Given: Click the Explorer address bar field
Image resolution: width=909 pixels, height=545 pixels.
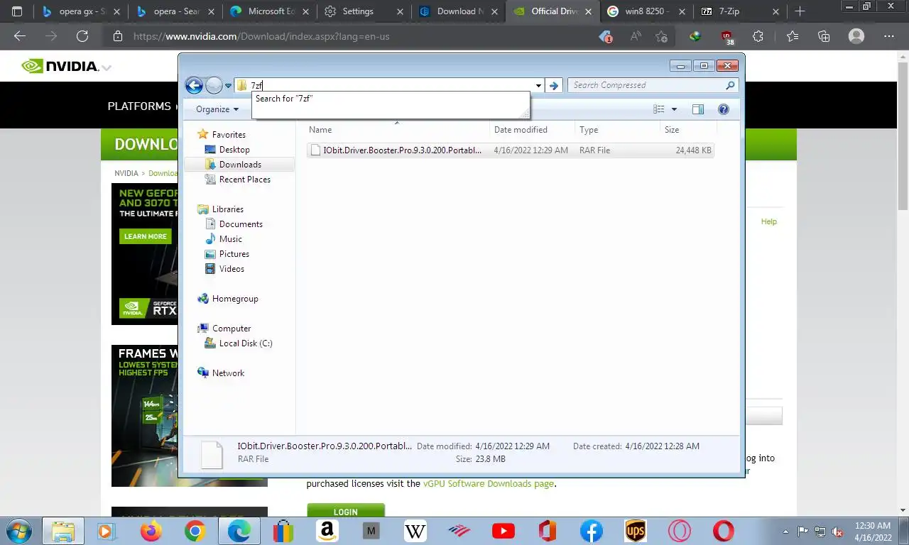Looking at the screenshot, I should (389, 85).
